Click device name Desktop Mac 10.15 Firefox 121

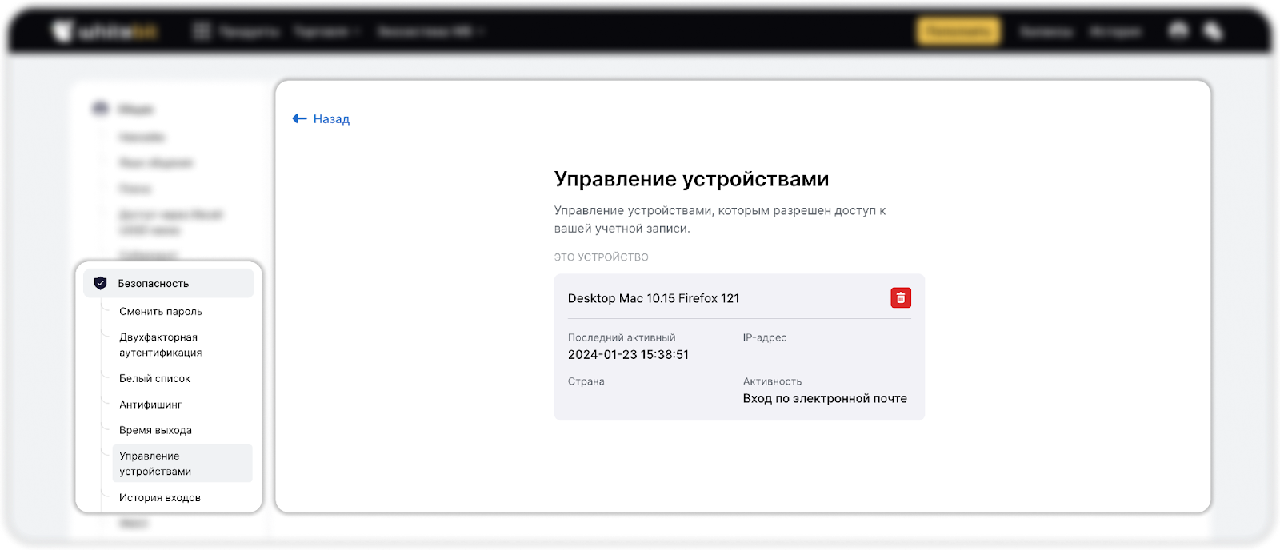[654, 298]
